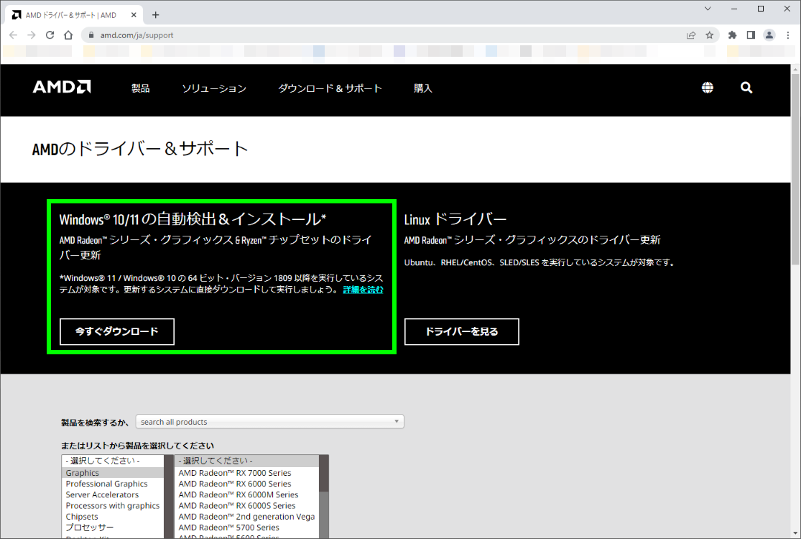Select Chipsets category
This screenshot has height=539, width=801.
113,517
